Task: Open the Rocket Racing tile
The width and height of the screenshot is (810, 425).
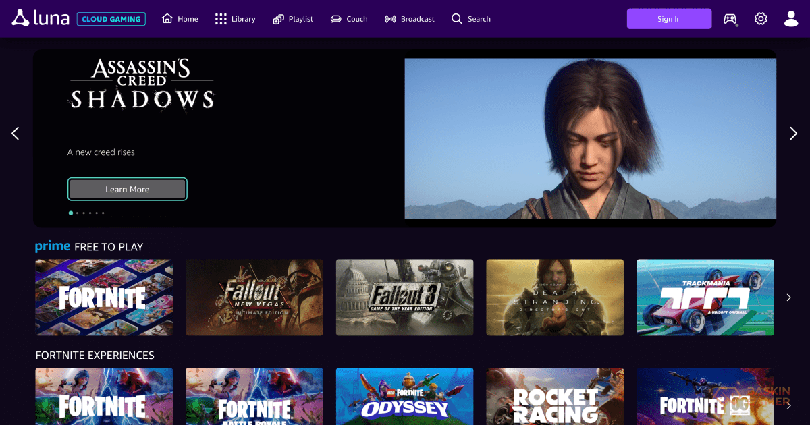Action: [x=555, y=397]
